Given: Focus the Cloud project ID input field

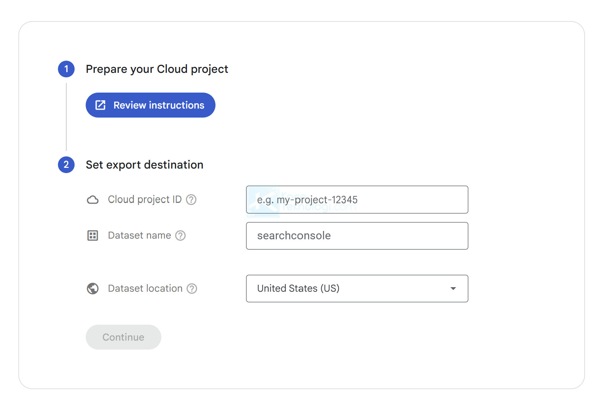Looking at the screenshot, I should tap(357, 200).
